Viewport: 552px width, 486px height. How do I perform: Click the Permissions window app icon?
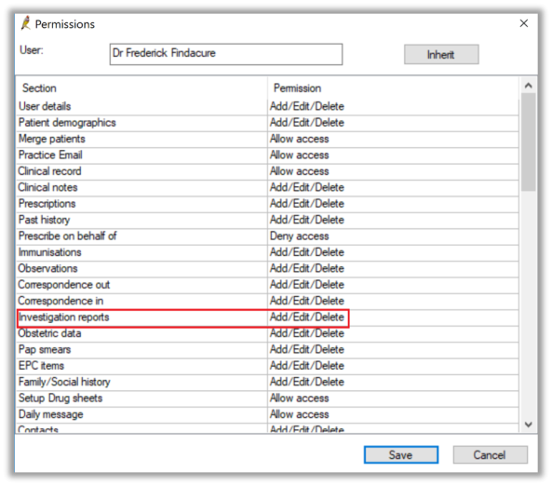click(25, 23)
